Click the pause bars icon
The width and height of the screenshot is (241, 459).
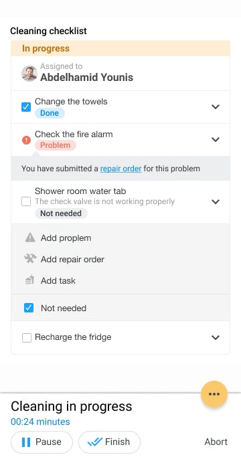click(26, 442)
